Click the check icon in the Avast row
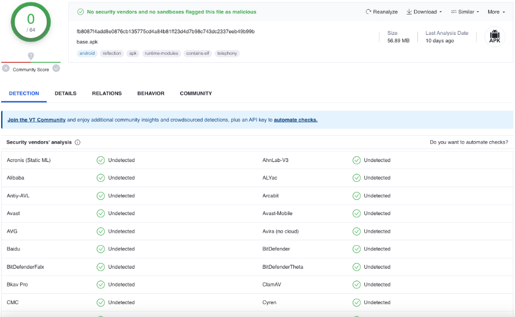The height and width of the screenshot is (317, 515). coord(100,213)
